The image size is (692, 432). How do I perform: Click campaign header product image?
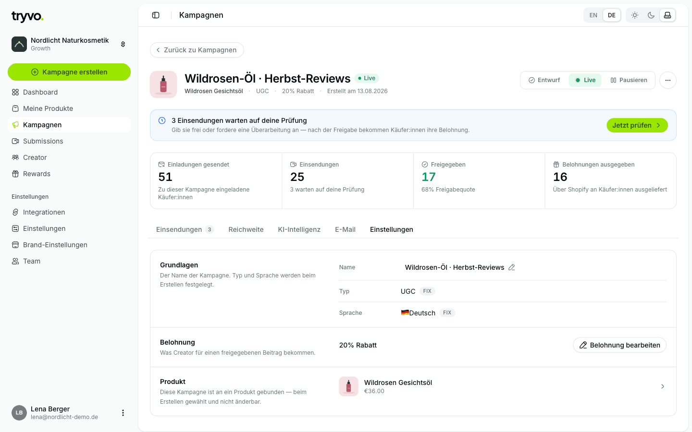[x=163, y=84]
